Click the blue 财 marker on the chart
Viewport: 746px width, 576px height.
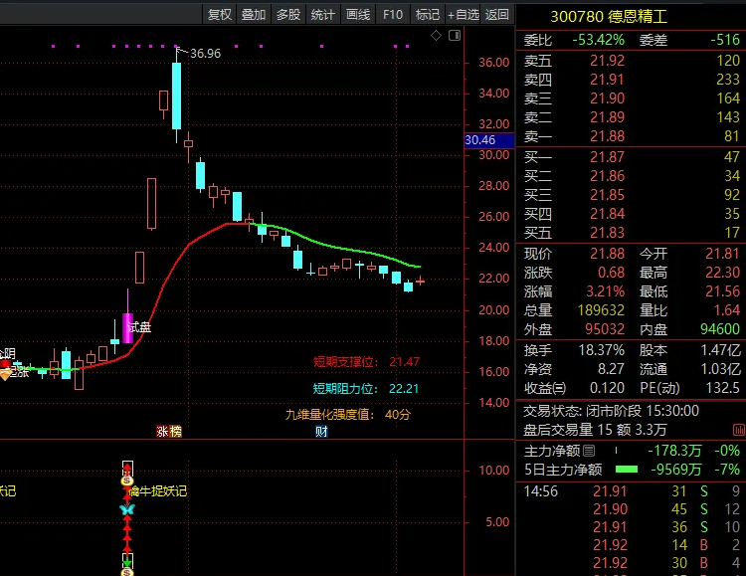coord(321,431)
